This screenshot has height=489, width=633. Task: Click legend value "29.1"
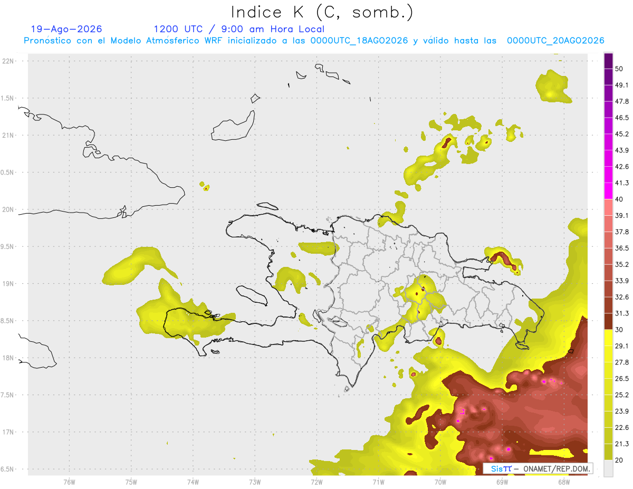coord(621,346)
